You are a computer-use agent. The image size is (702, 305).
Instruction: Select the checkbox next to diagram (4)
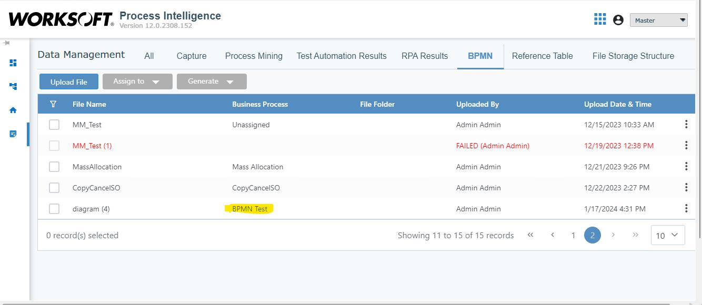(x=54, y=209)
